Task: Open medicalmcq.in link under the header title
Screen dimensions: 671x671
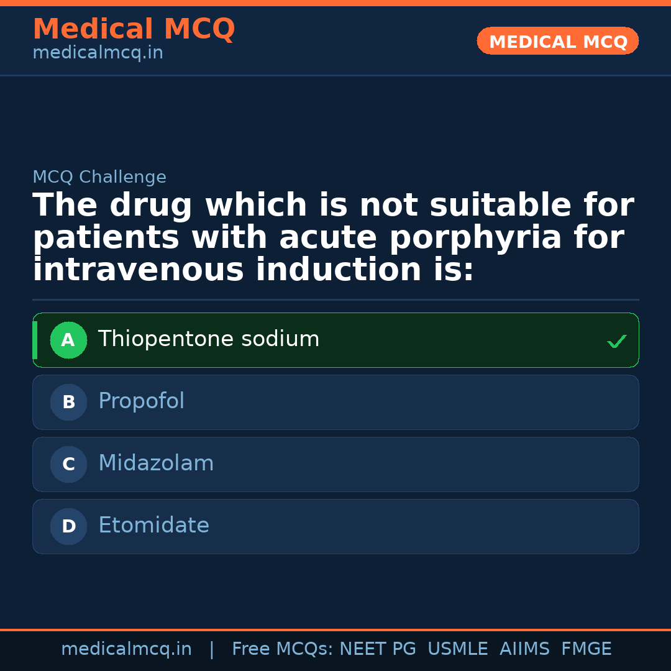Action: point(98,53)
